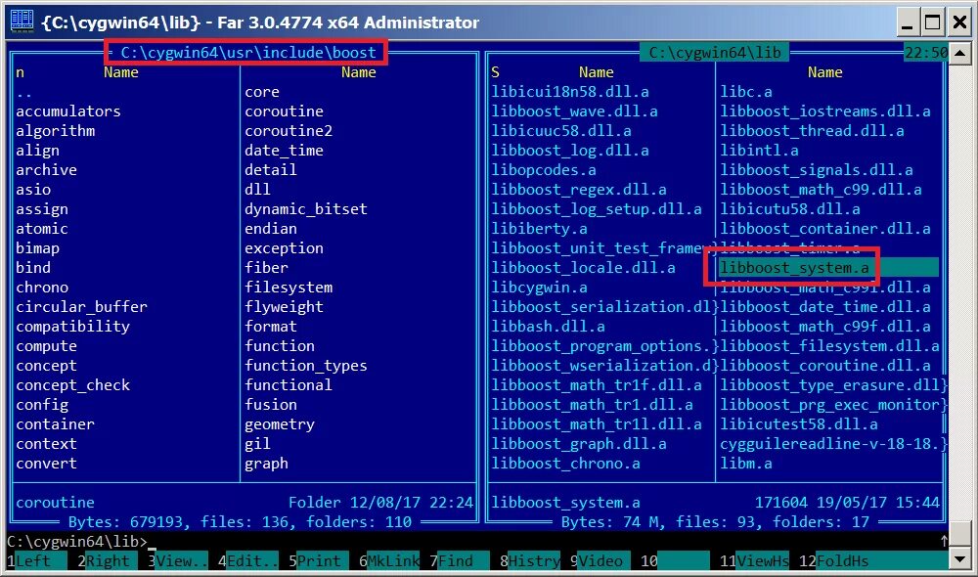The image size is (978, 577).
Task: Select the exception folder
Action: 285,248
